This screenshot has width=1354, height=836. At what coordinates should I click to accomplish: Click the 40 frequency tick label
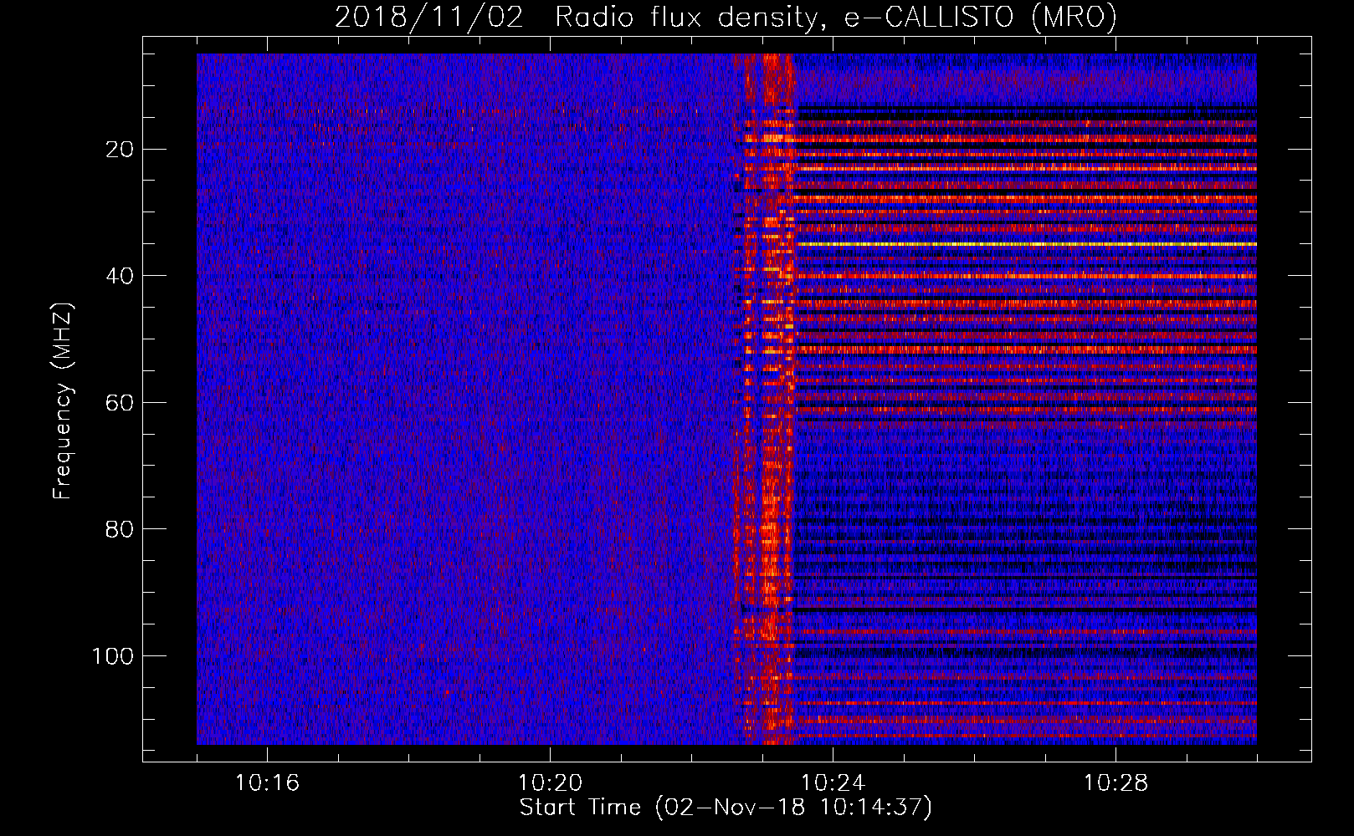(121, 276)
